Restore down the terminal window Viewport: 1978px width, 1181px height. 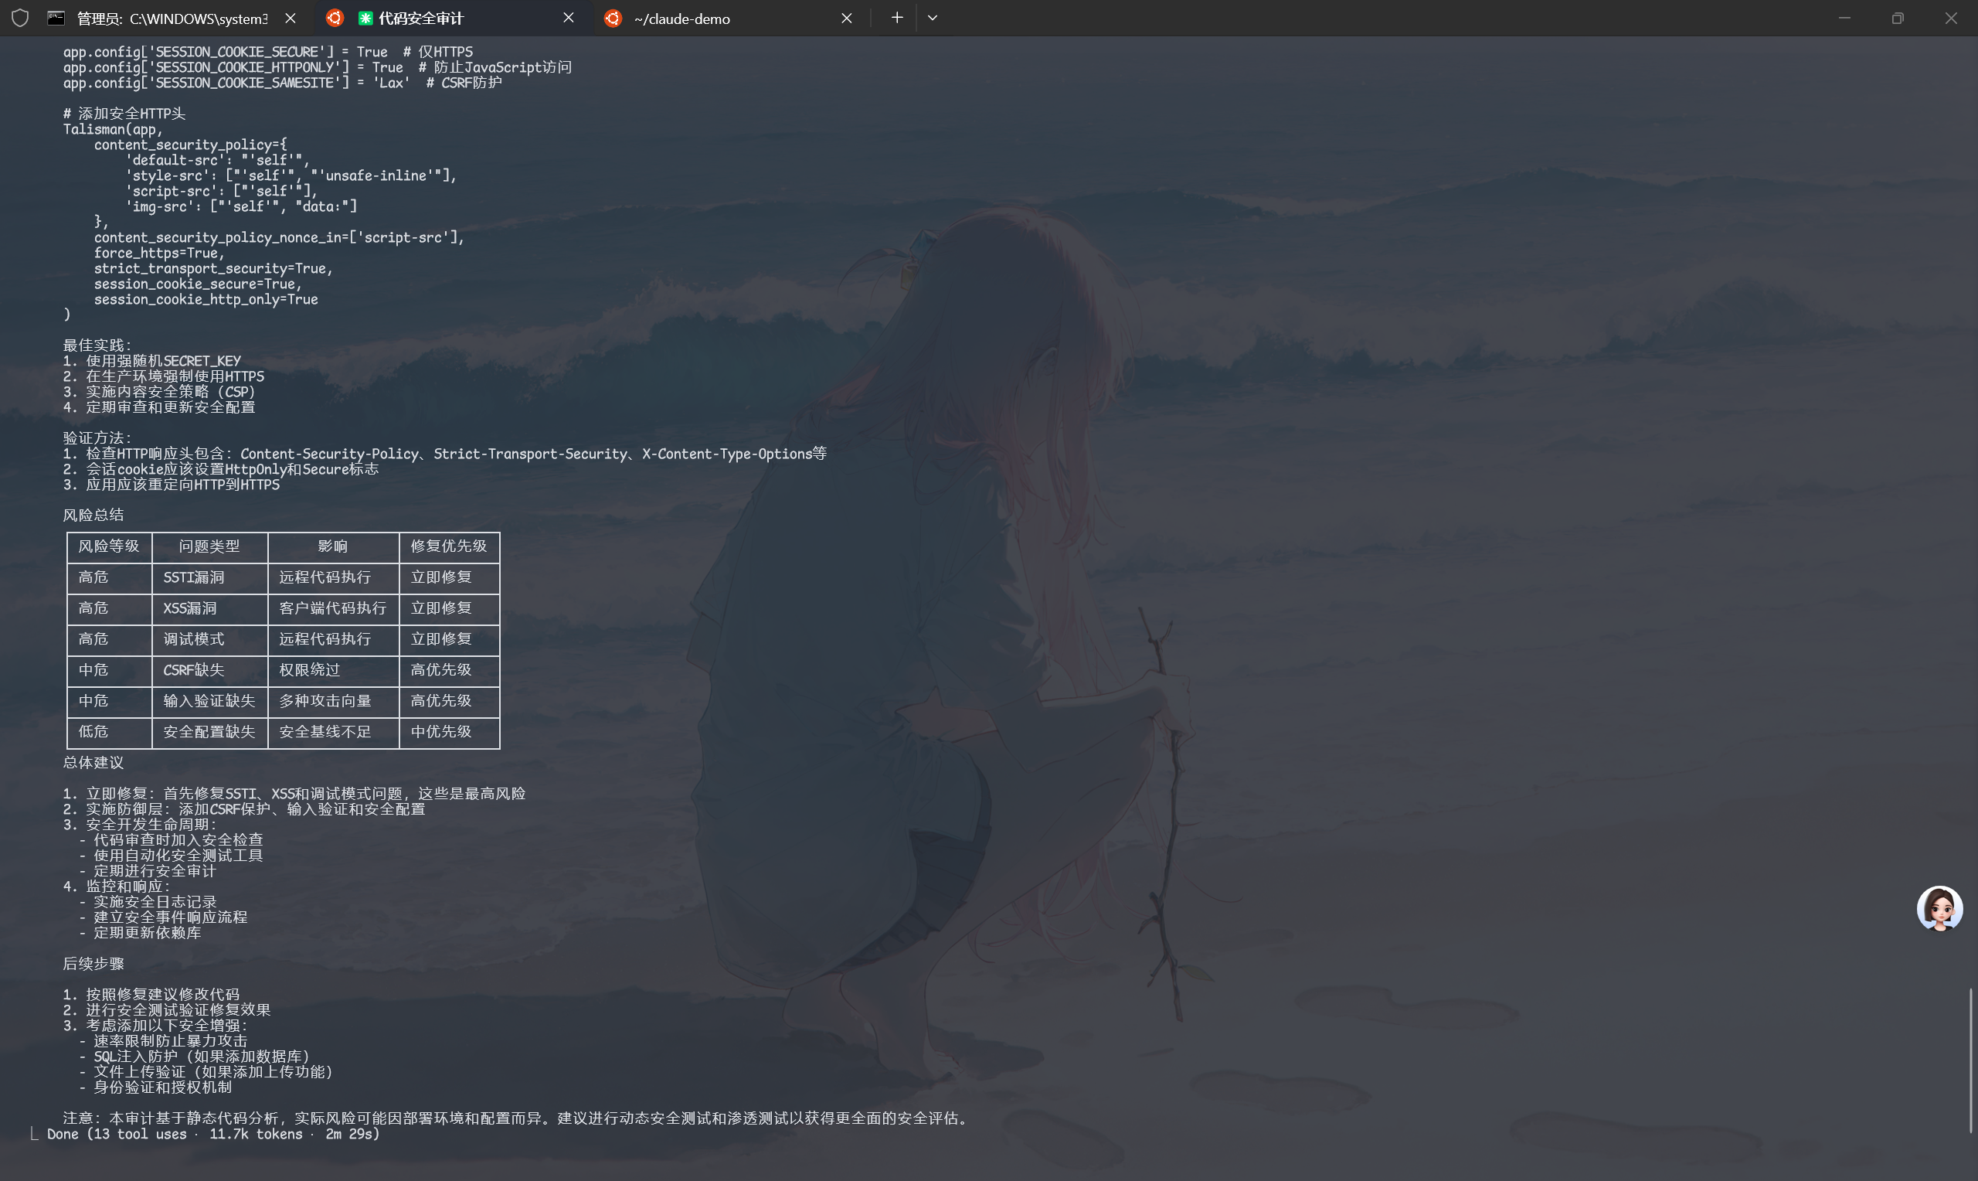coord(1897,18)
